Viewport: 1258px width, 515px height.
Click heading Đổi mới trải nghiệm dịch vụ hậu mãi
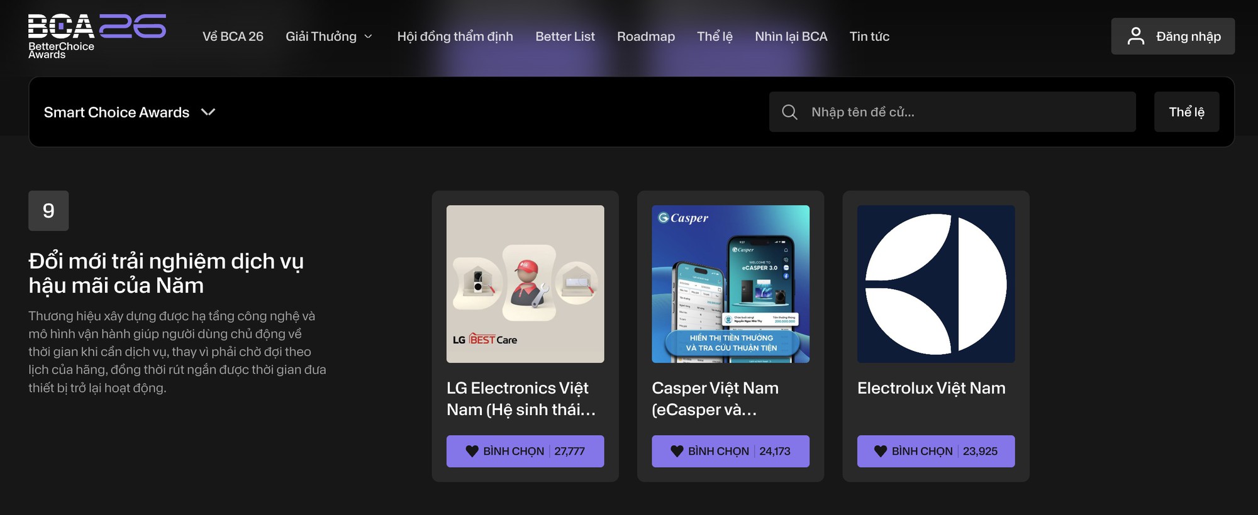coord(166,273)
